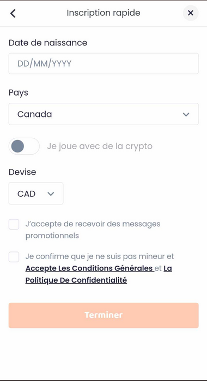207x381 pixels.
Task: Click the Date de naissance input field
Action: click(103, 63)
